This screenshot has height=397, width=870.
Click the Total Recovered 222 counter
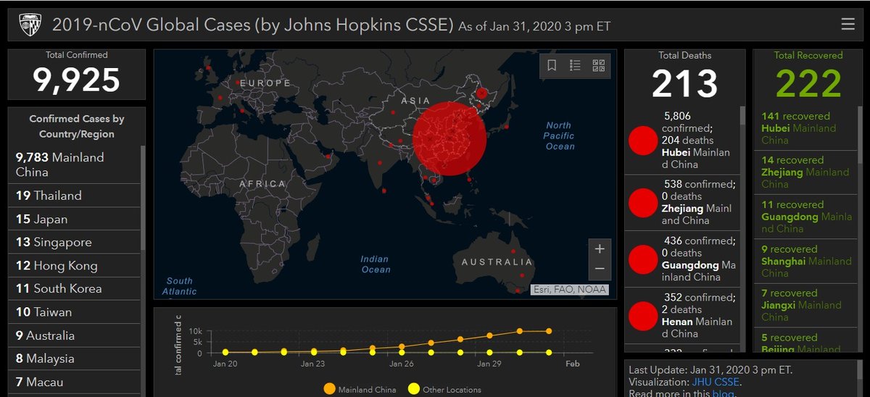(x=808, y=77)
